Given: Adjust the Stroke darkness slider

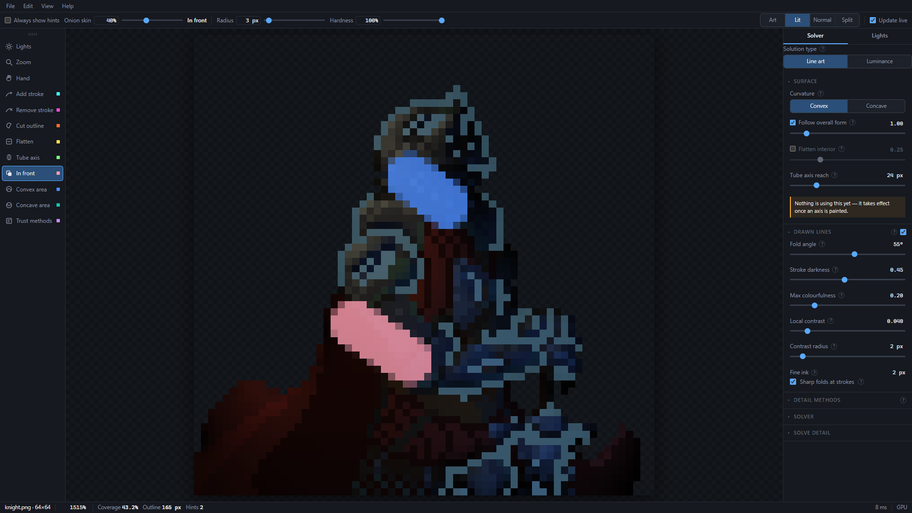Looking at the screenshot, I should 847,280.
